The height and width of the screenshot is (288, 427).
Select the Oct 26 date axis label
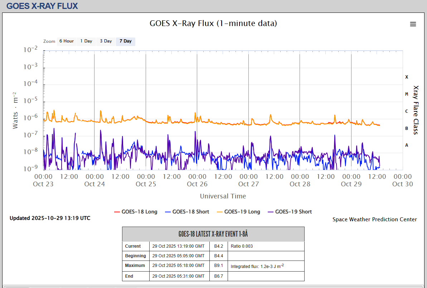[x=197, y=184]
